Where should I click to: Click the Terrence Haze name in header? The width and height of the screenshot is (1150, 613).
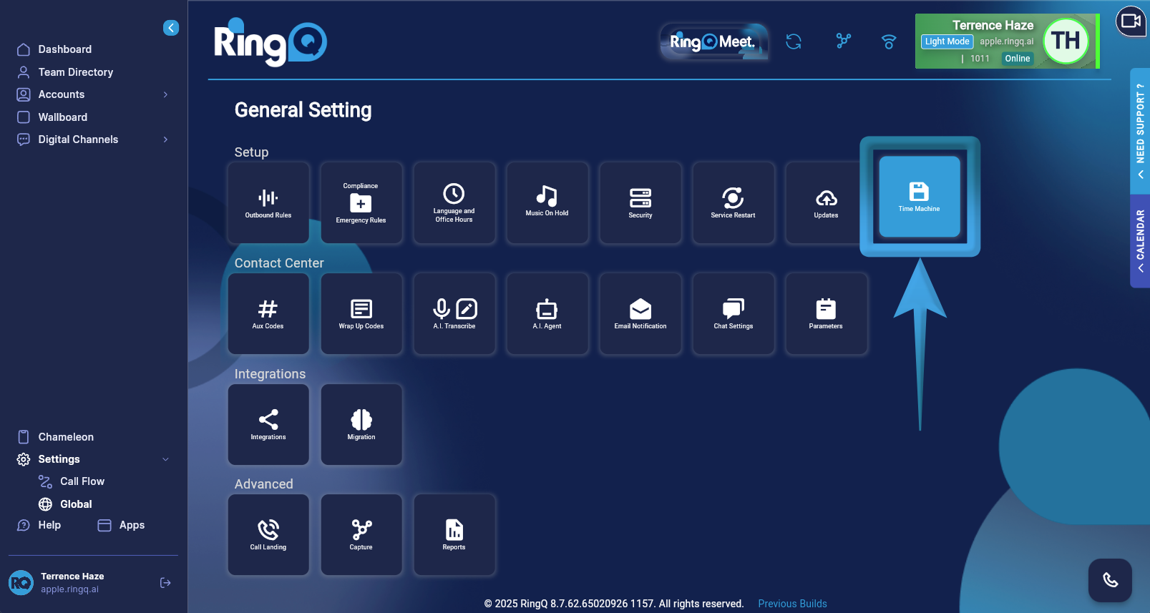(x=993, y=25)
